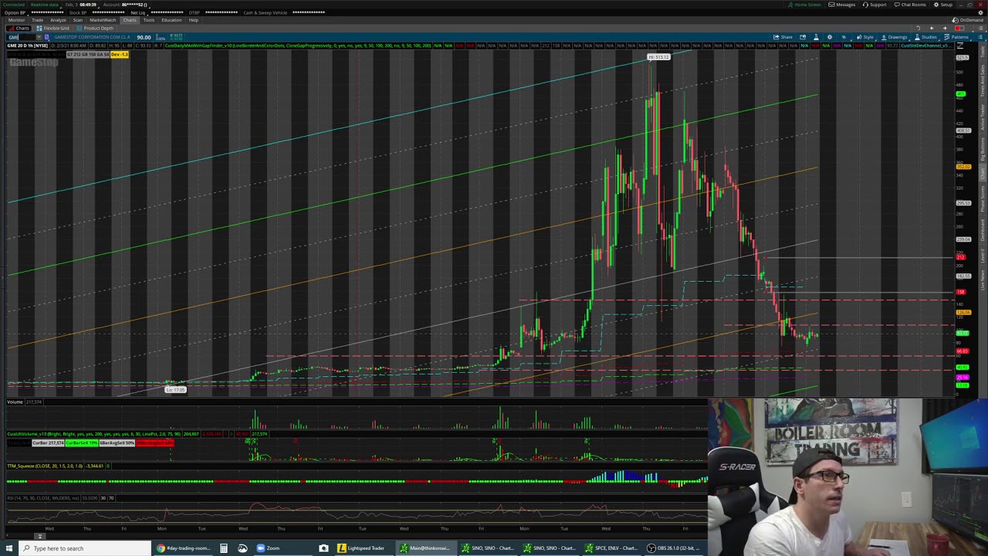Expand the symbol dropdown arrow
988x556 pixels.
[x=39, y=37]
